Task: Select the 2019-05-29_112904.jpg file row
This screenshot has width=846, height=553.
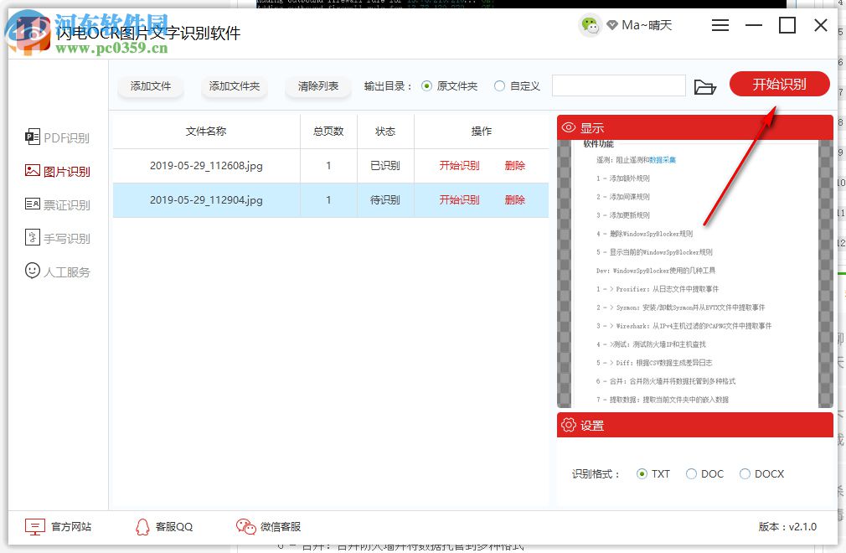Action: tap(206, 199)
